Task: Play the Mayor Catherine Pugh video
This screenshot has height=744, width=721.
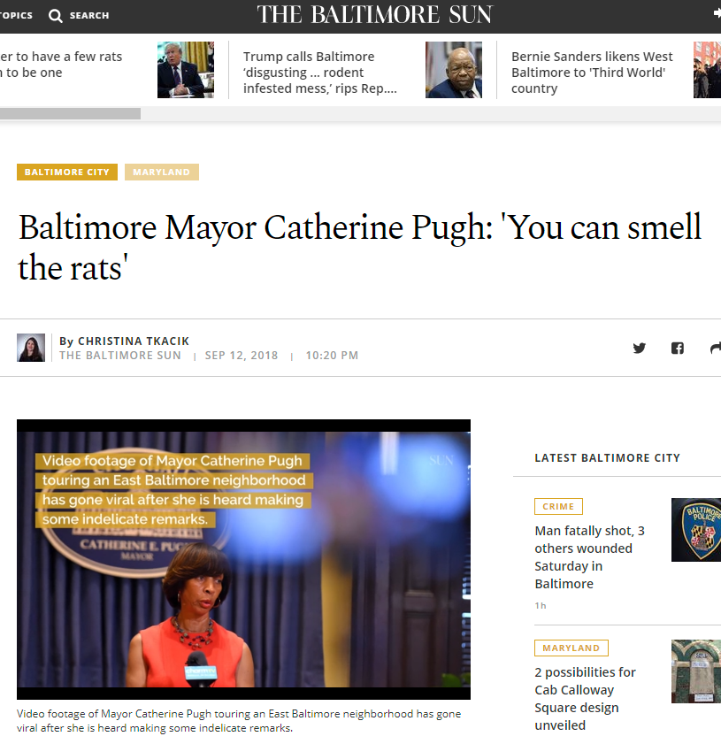Action: pos(243,559)
